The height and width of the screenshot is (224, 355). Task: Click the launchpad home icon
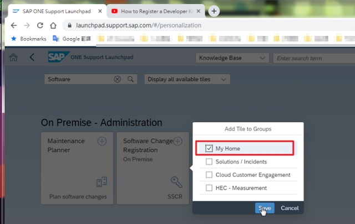click(x=13, y=58)
